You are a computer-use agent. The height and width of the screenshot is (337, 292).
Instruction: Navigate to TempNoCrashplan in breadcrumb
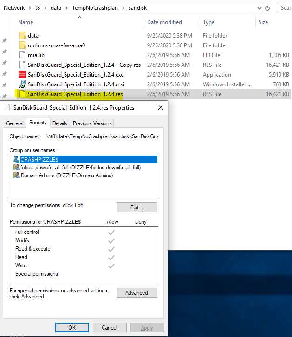[95, 8]
